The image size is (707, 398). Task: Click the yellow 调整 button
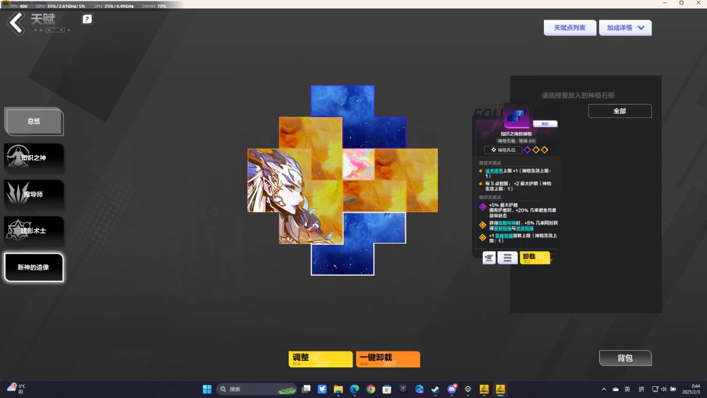[321, 359]
